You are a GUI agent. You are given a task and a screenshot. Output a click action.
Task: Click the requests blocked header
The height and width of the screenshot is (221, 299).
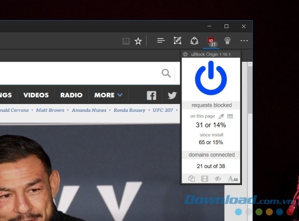(211, 105)
